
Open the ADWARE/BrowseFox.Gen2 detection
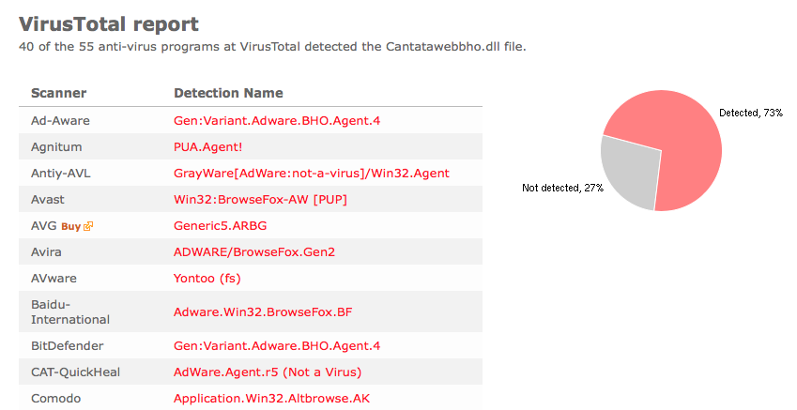click(x=254, y=252)
